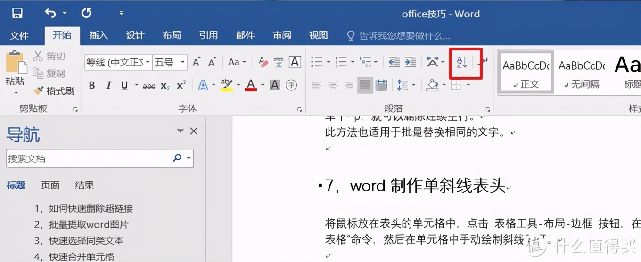This screenshot has width=641, height=262.
Task: Expand the underline style arrow
Action: tap(136, 86)
